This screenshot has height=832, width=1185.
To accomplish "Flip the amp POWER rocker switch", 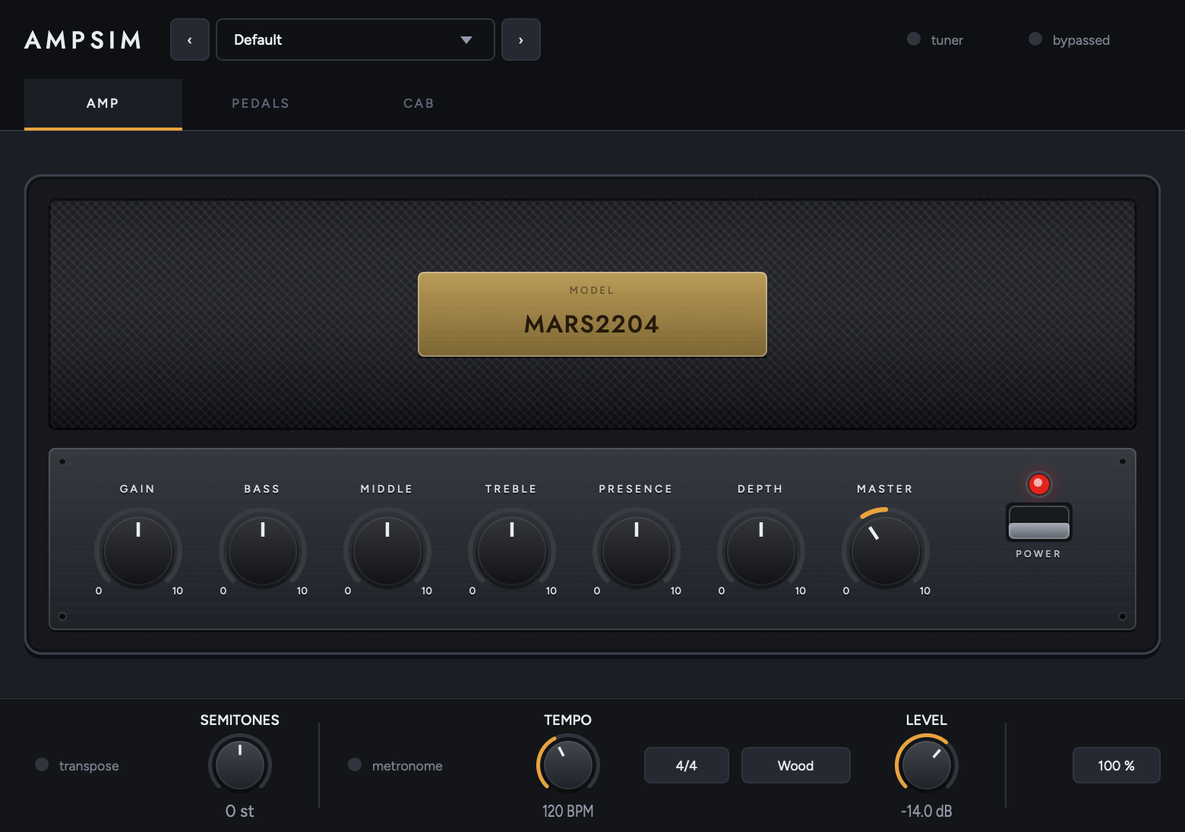I will [1038, 522].
